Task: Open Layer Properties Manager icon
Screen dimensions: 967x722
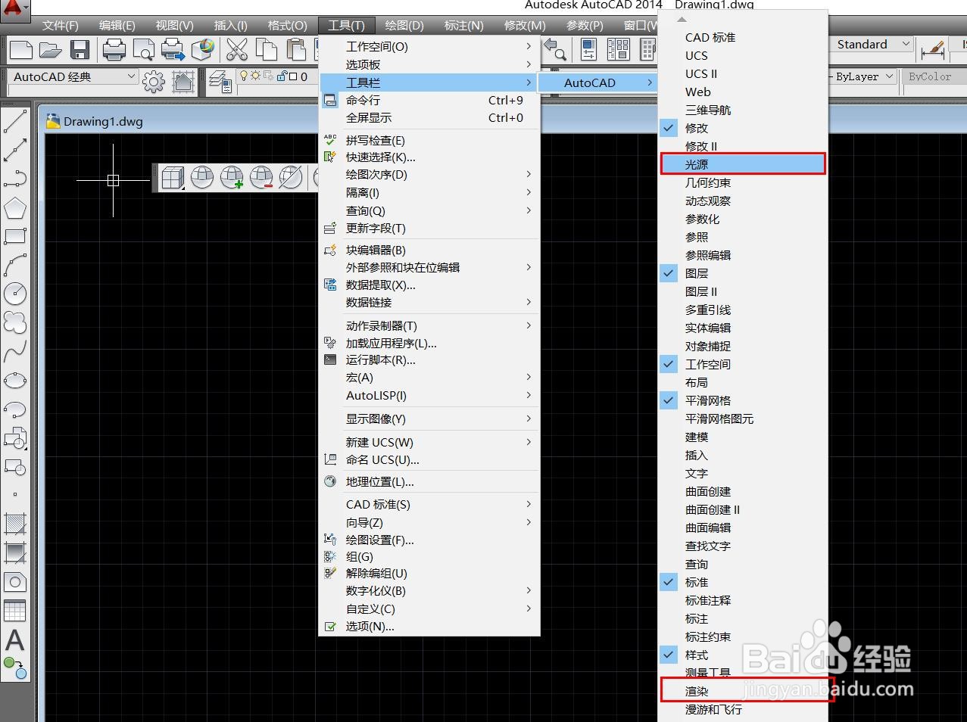Action: pos(220,81)
